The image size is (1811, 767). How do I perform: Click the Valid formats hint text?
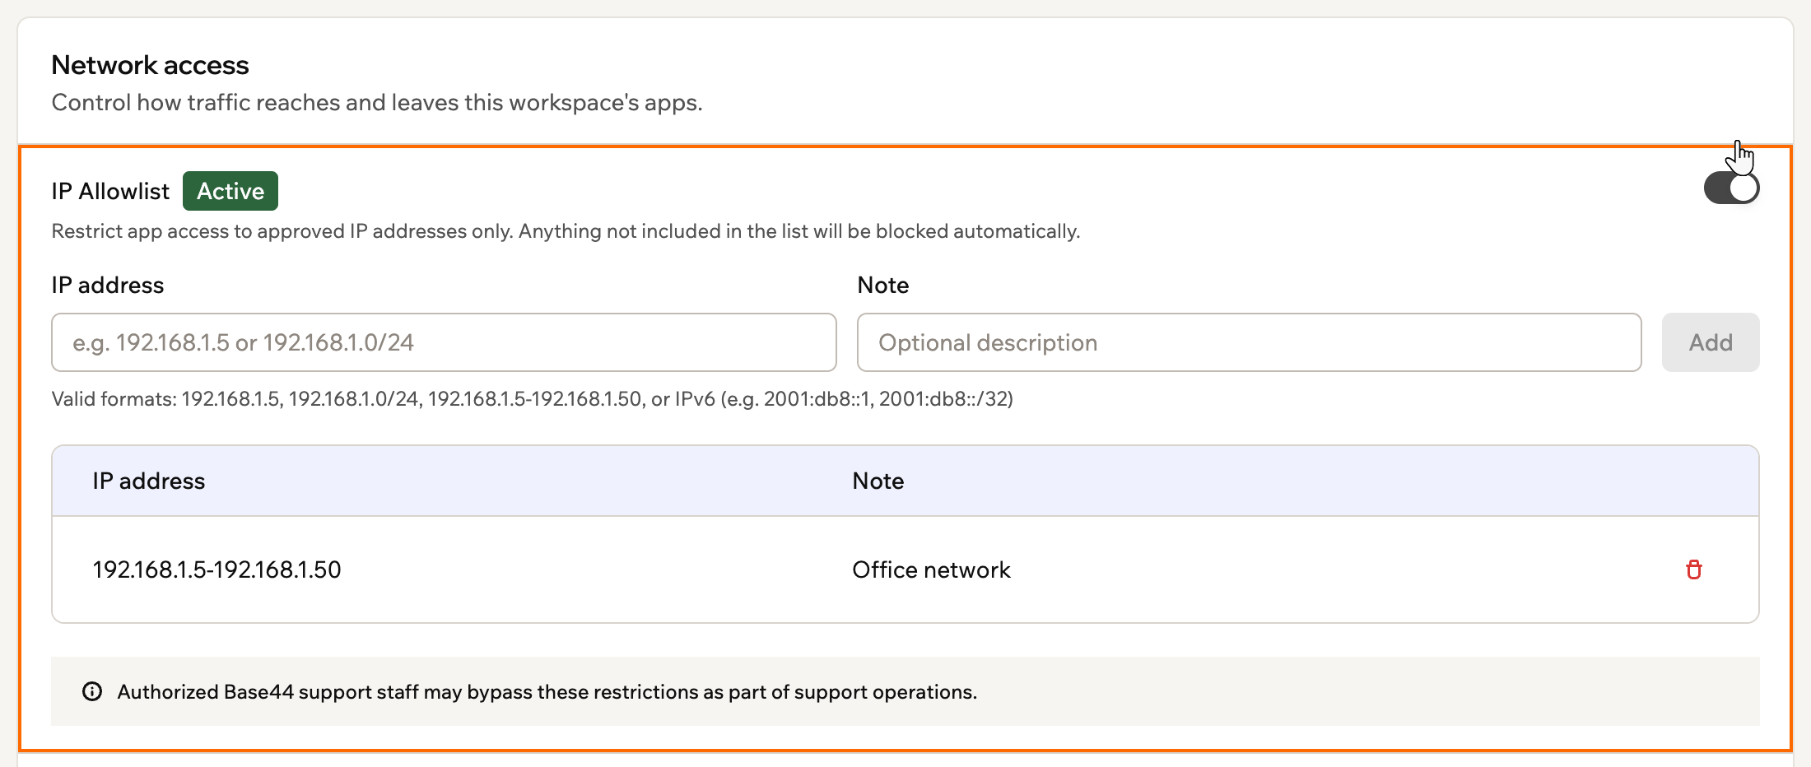532,399
